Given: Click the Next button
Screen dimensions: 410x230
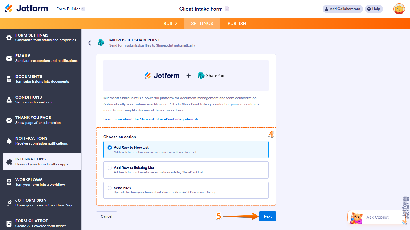Looking at the screenshot, I should coord(267,216).
